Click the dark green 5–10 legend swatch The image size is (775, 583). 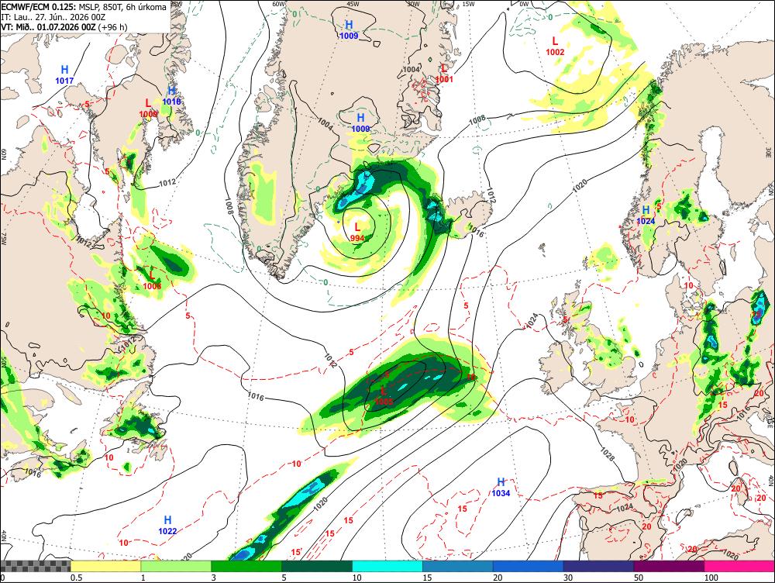click(x=317, y=566)
